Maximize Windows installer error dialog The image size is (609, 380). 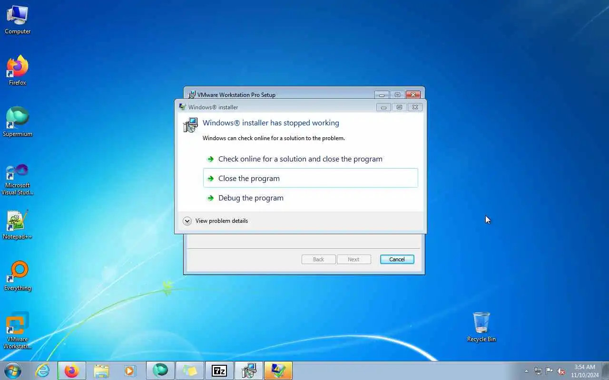point(399,107)
